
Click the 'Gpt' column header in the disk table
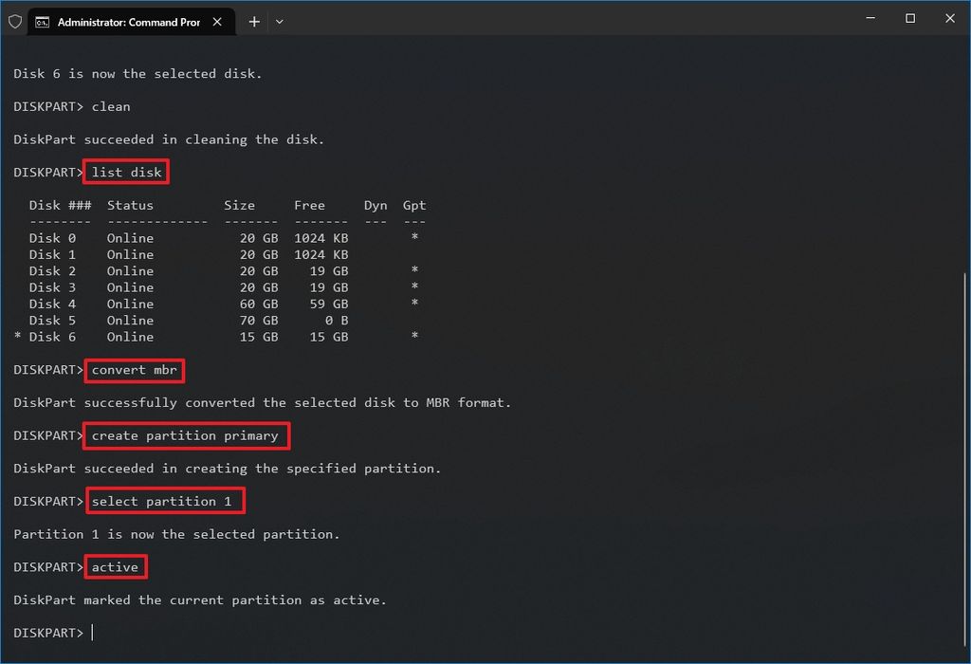(413, 205)
